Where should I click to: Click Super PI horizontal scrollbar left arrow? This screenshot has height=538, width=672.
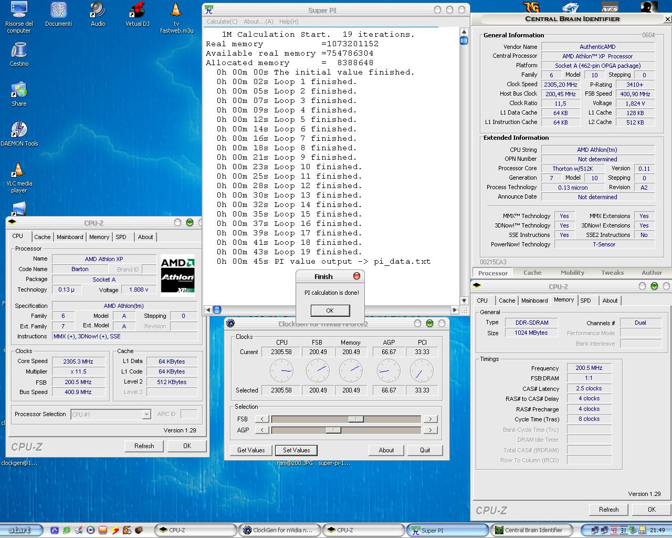click(x=208, y=310)
